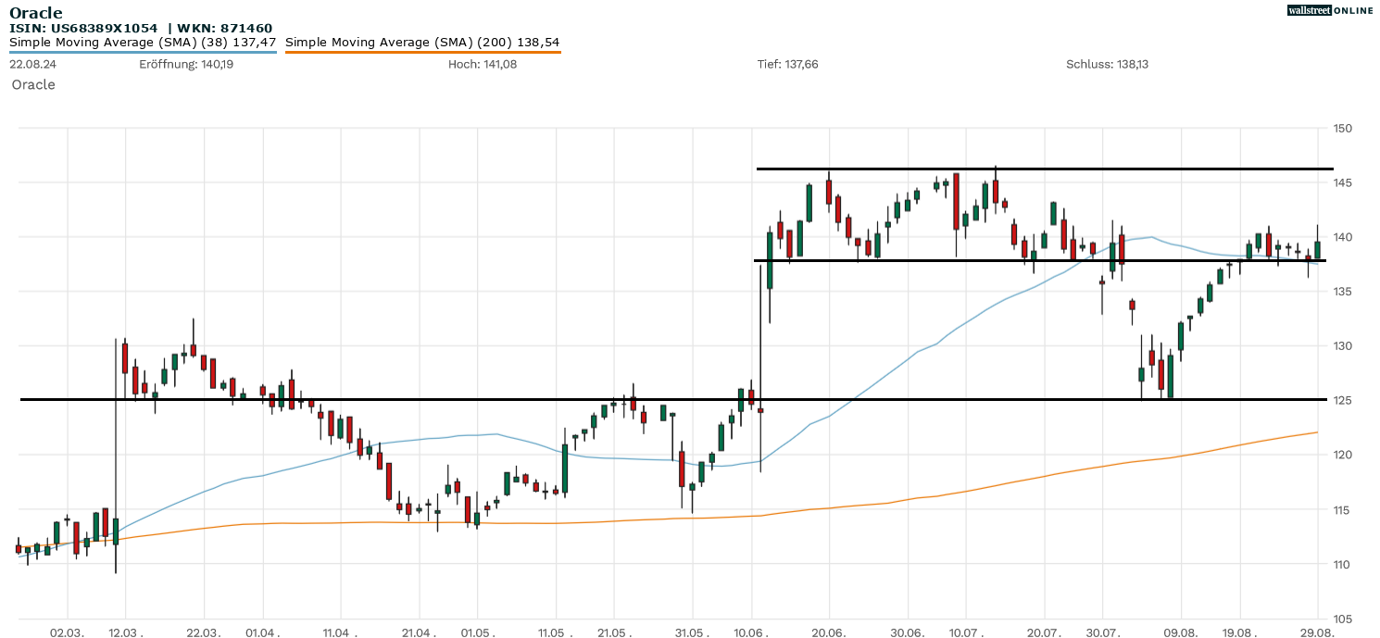Select the ISIN US68389X1054 text
This screenshot has height=638, width=1380.
83,29
